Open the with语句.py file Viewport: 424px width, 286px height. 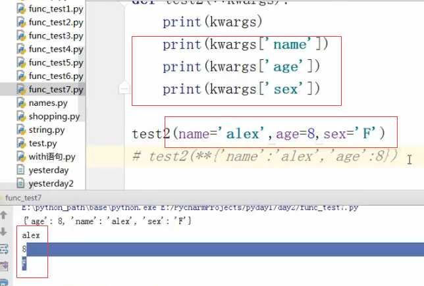point(52,156)
